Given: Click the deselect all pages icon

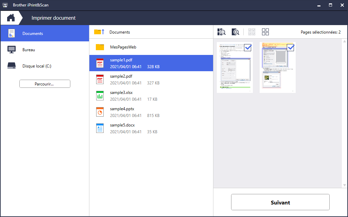Looking at the screenshot, I should point(265,32).
